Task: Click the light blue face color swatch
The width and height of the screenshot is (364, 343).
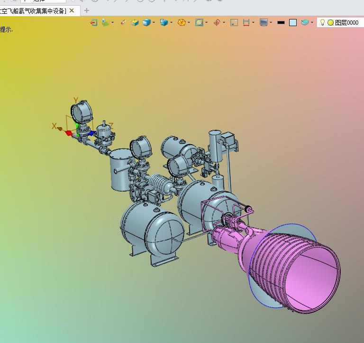Action: pos(293,23)
